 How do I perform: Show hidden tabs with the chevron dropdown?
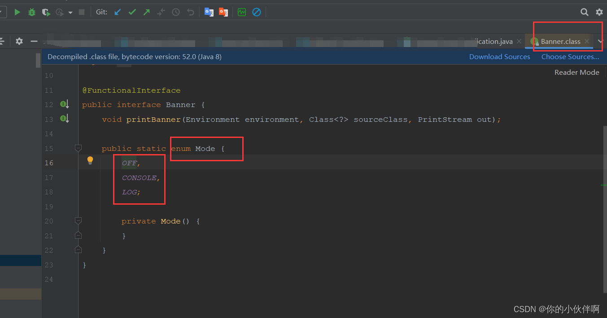click(601, 41)
